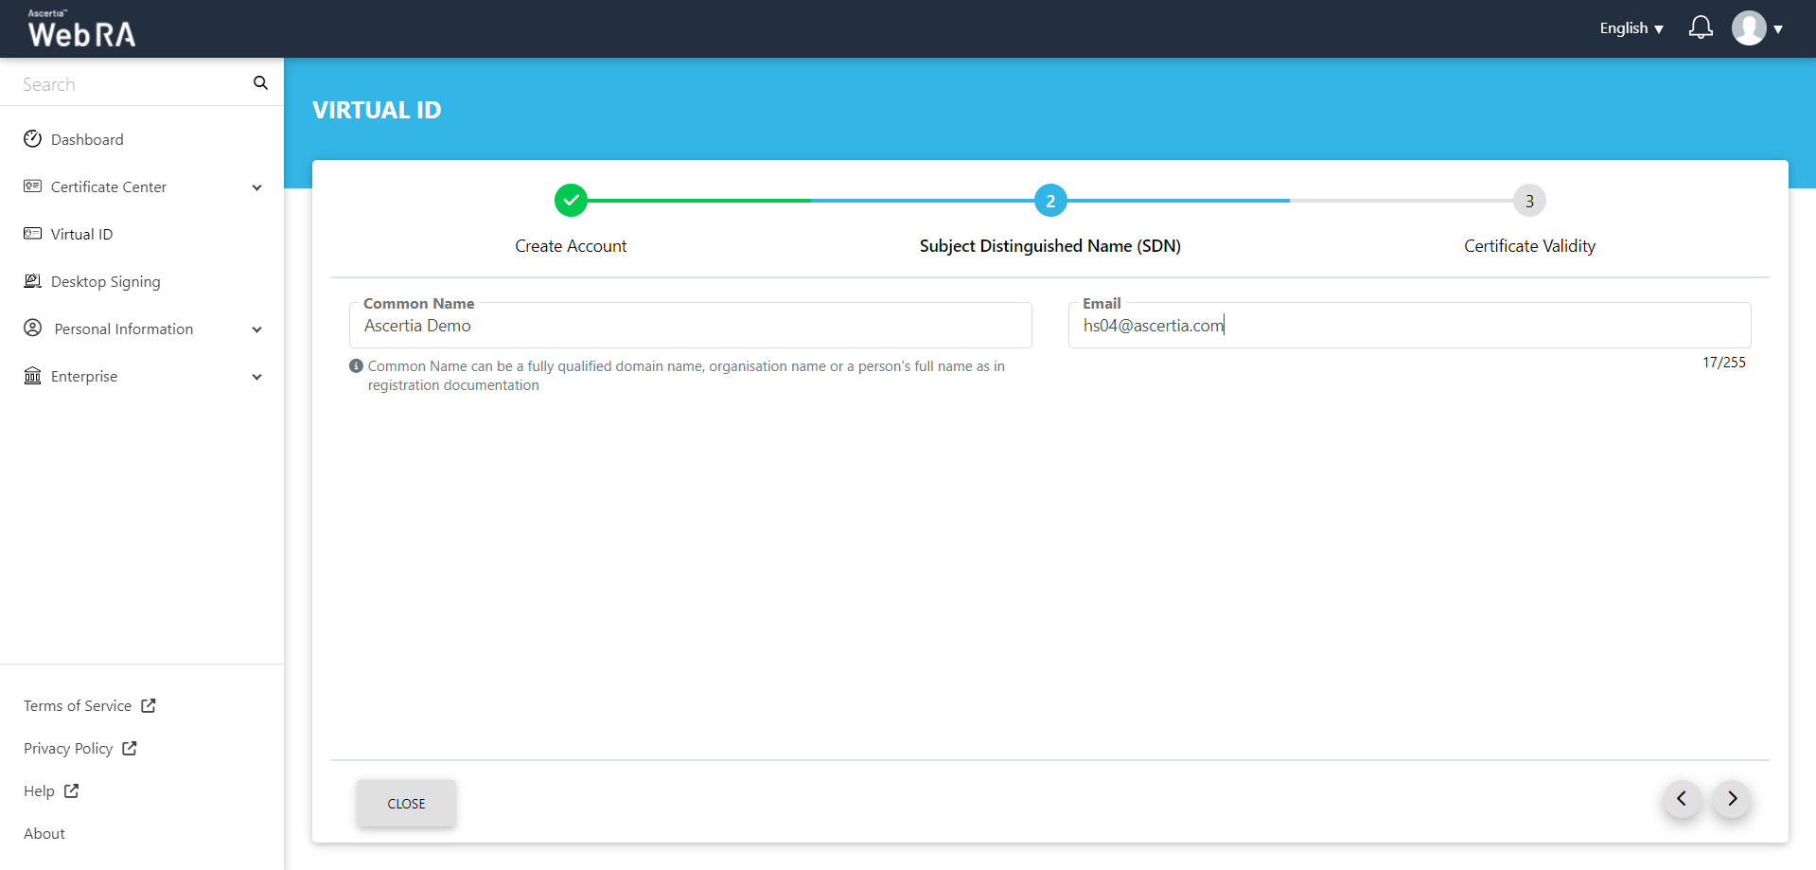The width and height of the screenshot is (1816, 870).
Task: Click the user profile avatar
Action: tap(1749, 28)
